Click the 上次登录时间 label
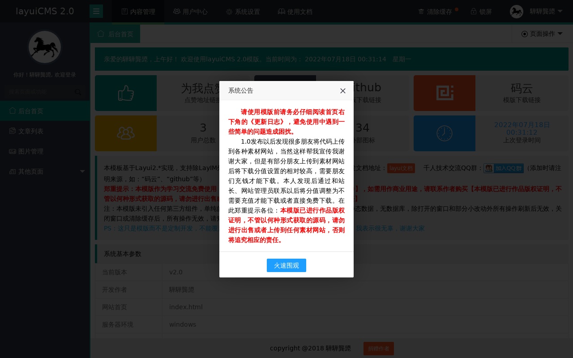The width and height of the screenshot is (573, 358). 522,140
